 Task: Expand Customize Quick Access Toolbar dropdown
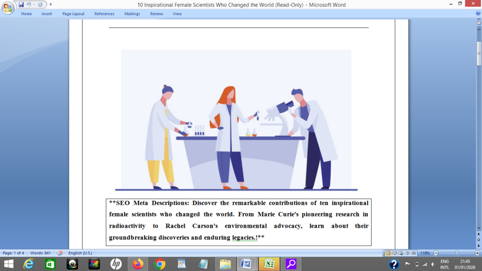51,5
